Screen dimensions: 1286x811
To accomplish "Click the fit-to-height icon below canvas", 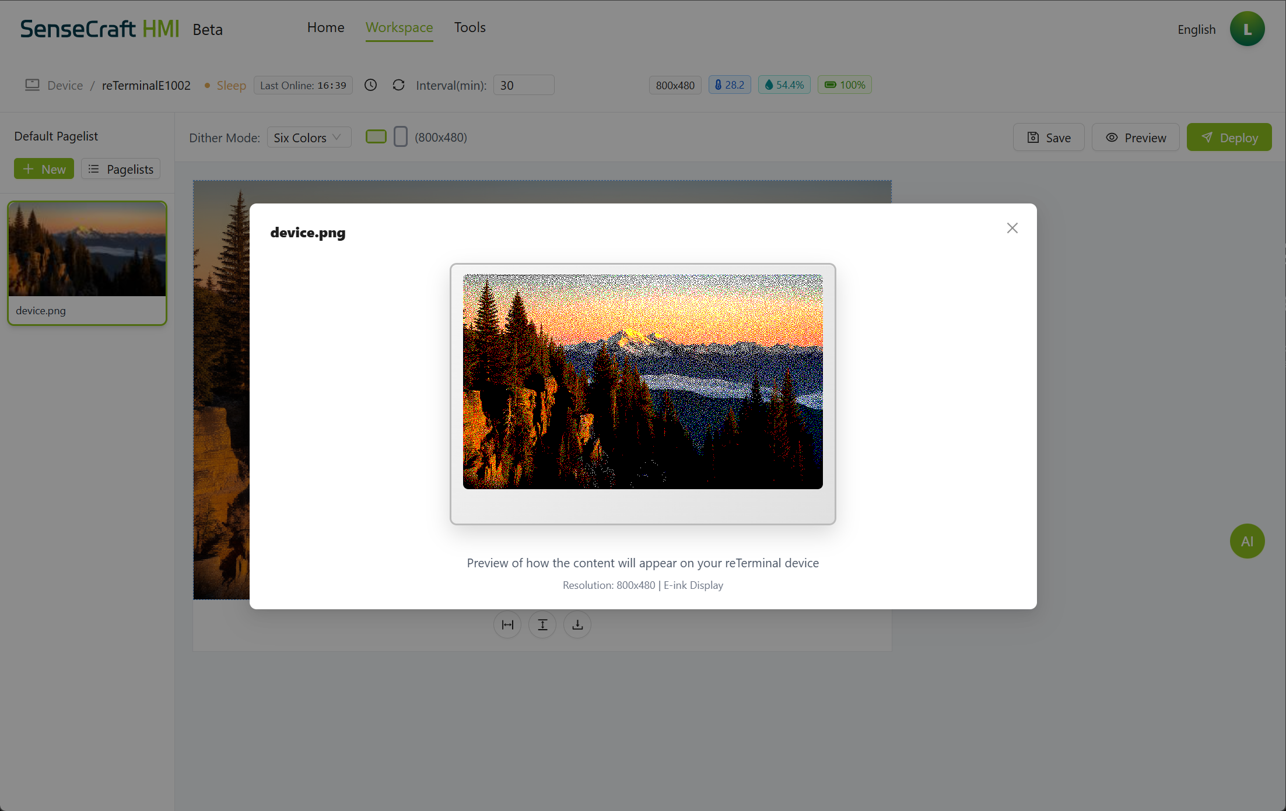I will click(x=542, y=624).
